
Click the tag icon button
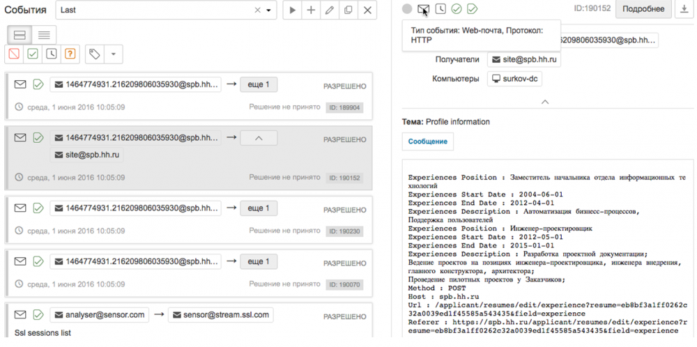(x=95, y=54)
